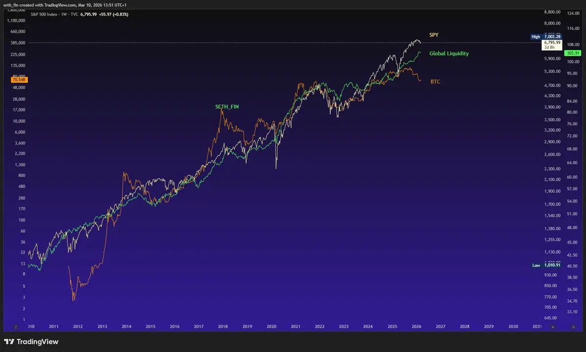Click the 2030 label on the time axis
The height and width of the screenshot is (352, 586).
pyautogui.click(x=513, y=327)
